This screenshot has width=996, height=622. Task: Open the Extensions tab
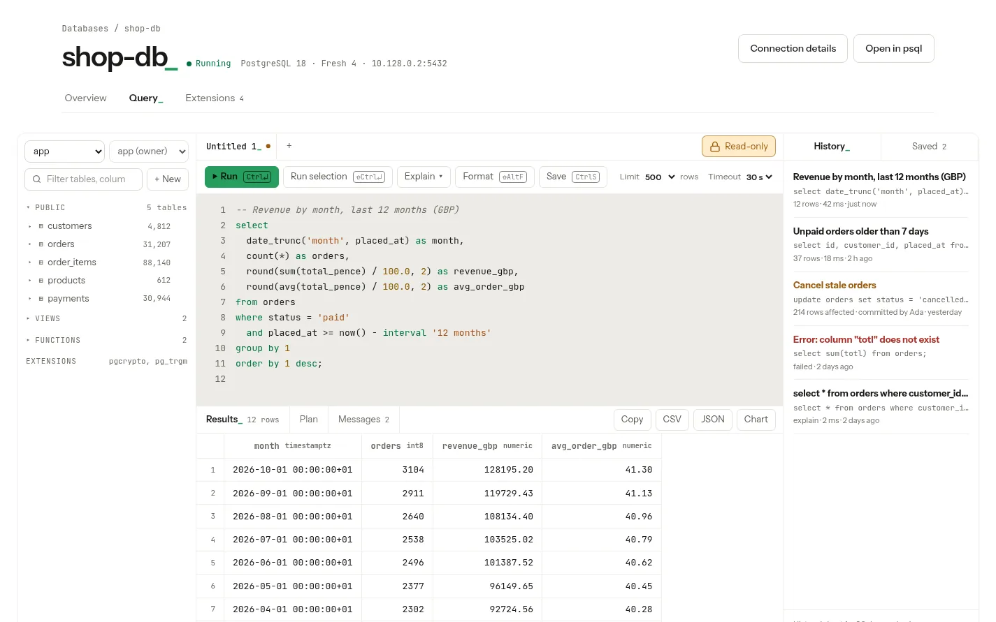[215, 98]
